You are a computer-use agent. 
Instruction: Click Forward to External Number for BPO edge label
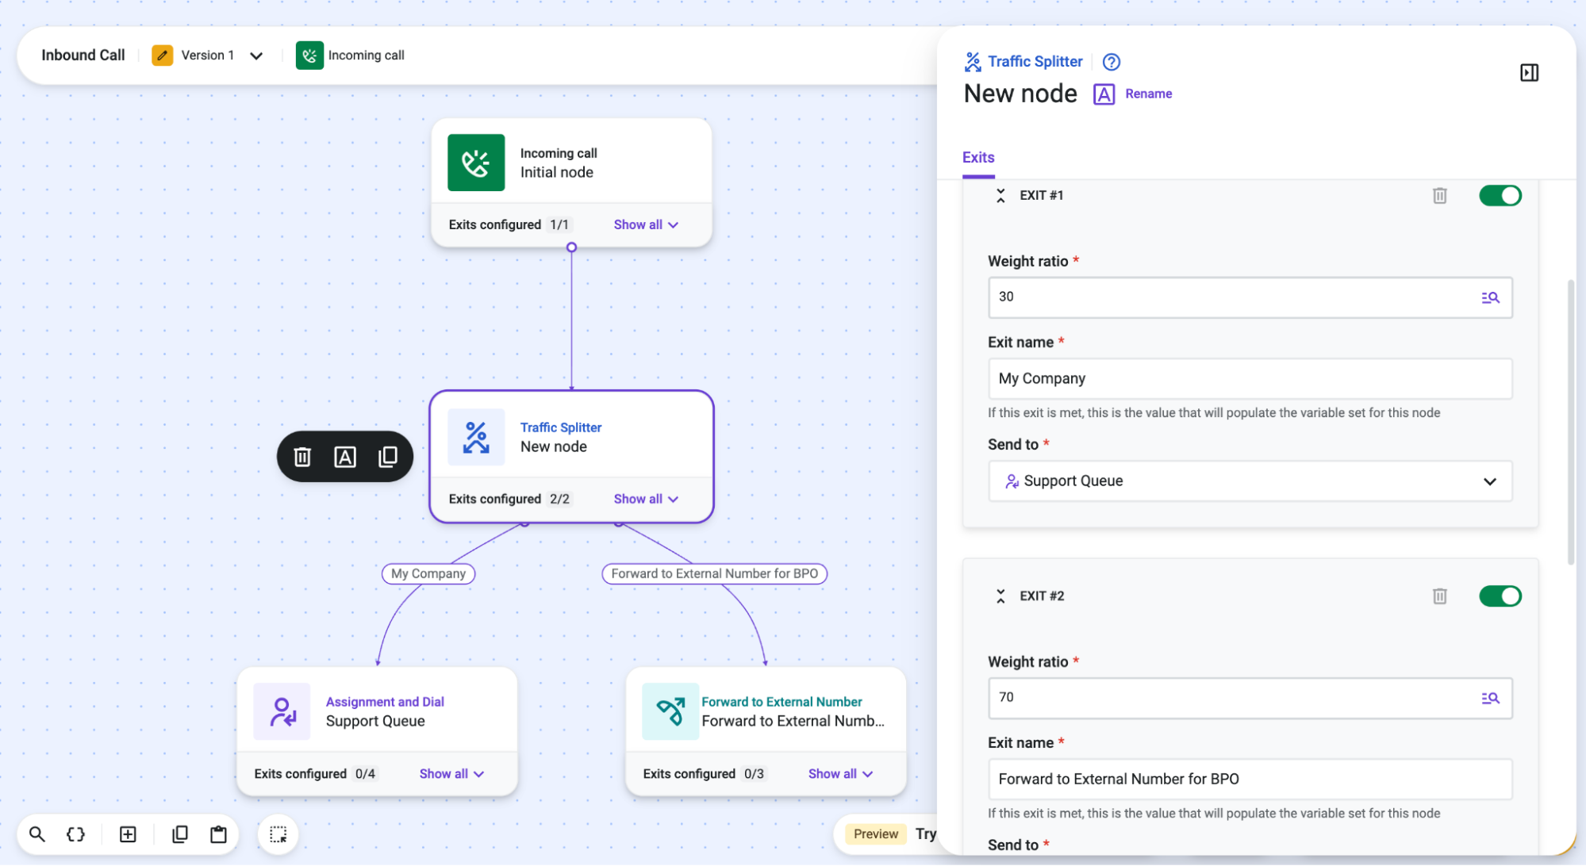tap(714, 573)
